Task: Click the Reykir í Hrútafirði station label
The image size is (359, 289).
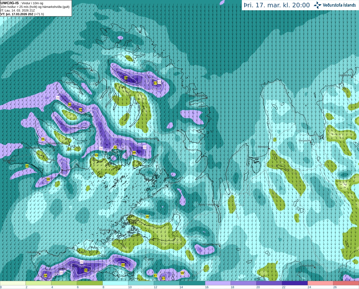Action: tap(208, 205)
